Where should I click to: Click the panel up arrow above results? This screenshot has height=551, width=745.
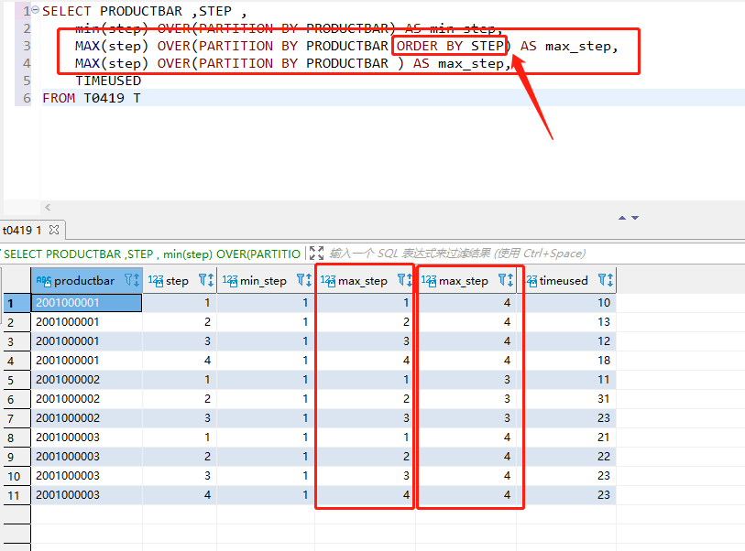click(x=622, y=218)
